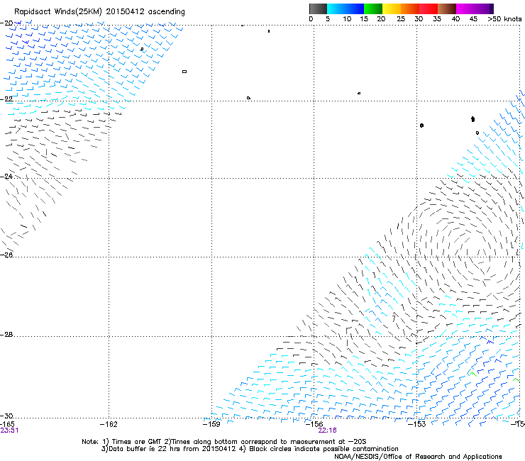This screenshot has width=525, height=461.
Task: Click the '35' legend tick label
Action: [x=437, y=19]
